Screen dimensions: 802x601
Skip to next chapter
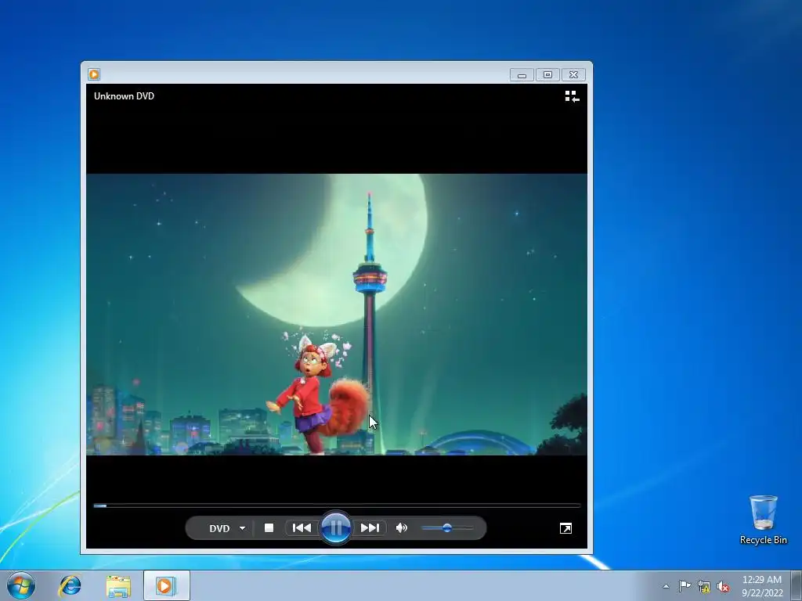click(370, 528)
